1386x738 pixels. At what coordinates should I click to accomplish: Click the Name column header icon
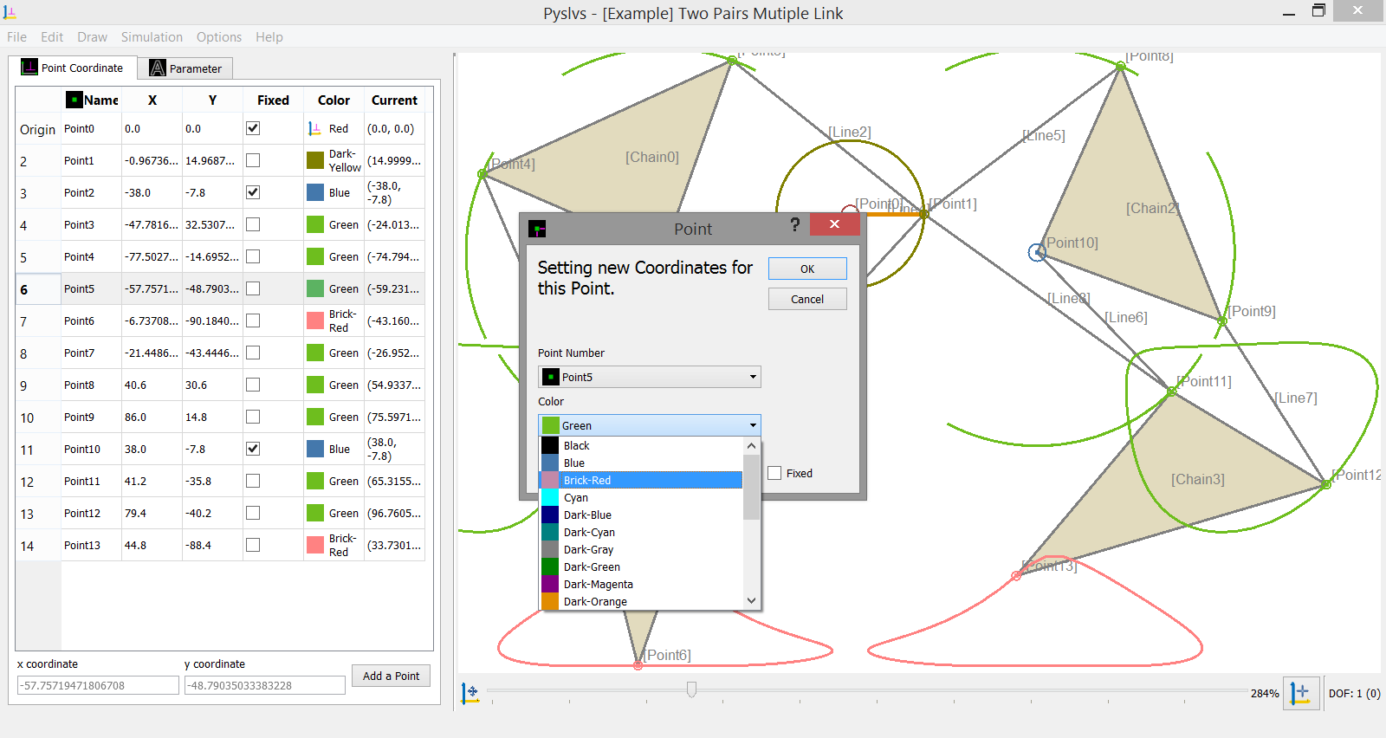coord(74,100)
